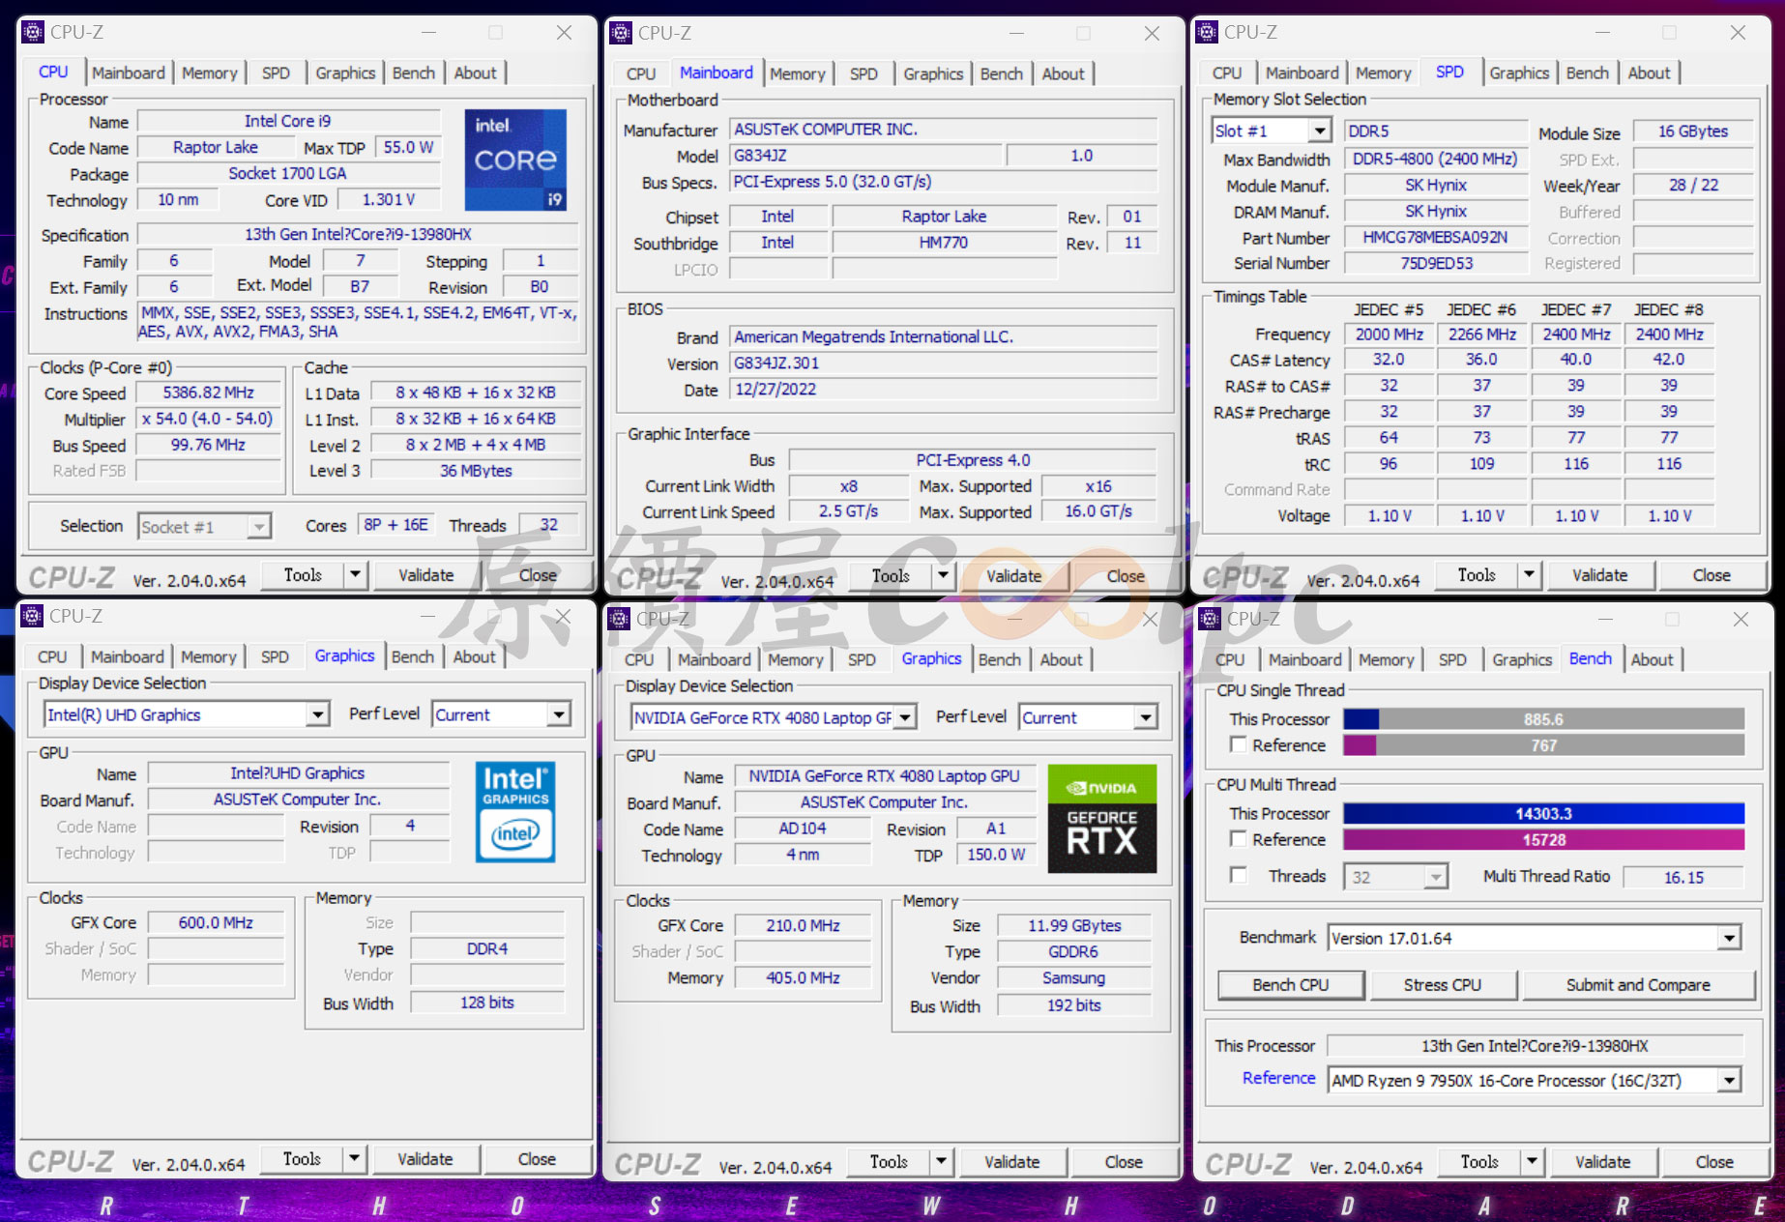Viewport: 1785px width, 1222px height.
Task: Click the Part Number HMCG78MEBSA092N field
Action: click(x=1435, y=237)
